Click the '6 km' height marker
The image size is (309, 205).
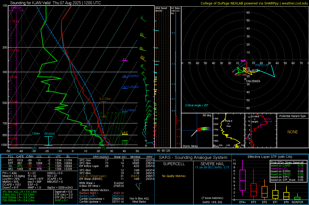point(15,102)
